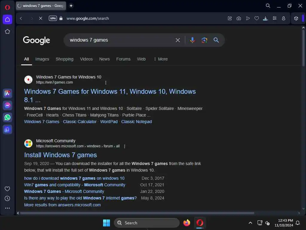Open the History clock in the sidebar
The width and height of the screenshot is (306, 230).
[7, 199]
